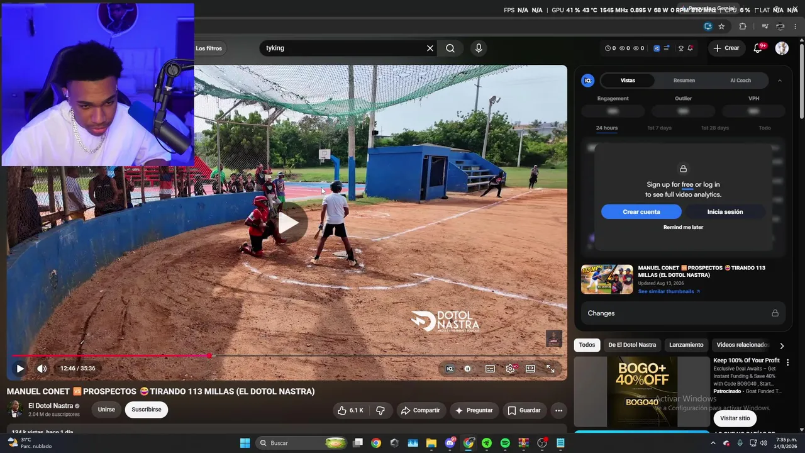Click the play button in player controls
805x453 pixels.
(x=20, y=369)
